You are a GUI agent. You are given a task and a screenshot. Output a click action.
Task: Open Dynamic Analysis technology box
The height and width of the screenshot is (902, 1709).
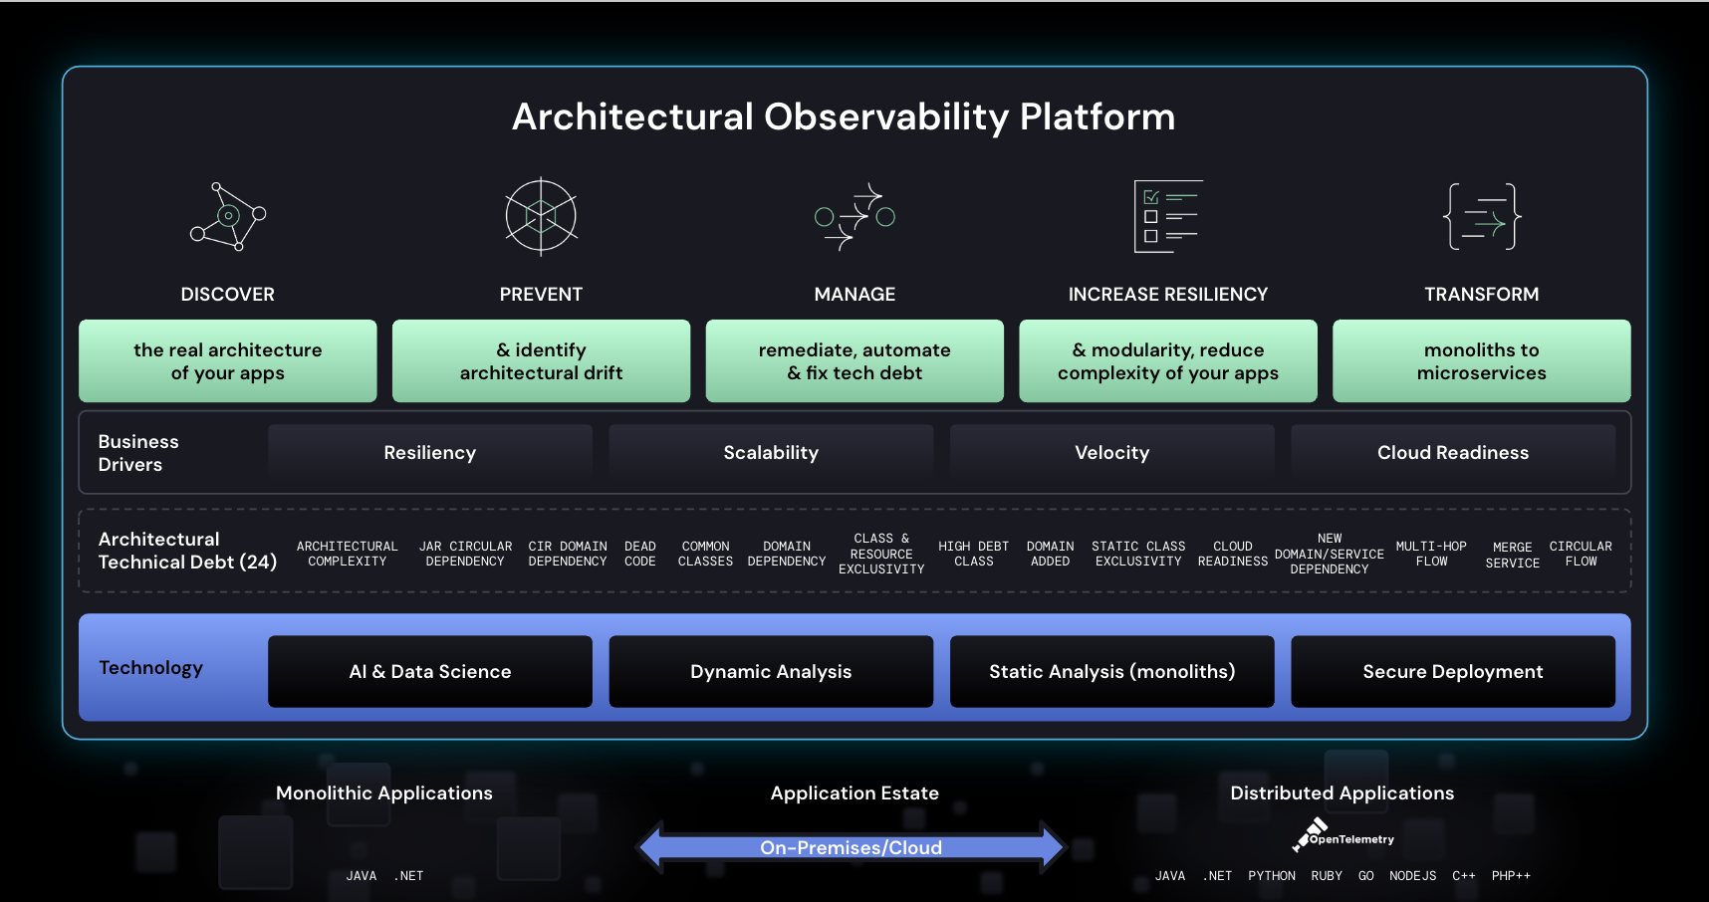tap(771, 672)
